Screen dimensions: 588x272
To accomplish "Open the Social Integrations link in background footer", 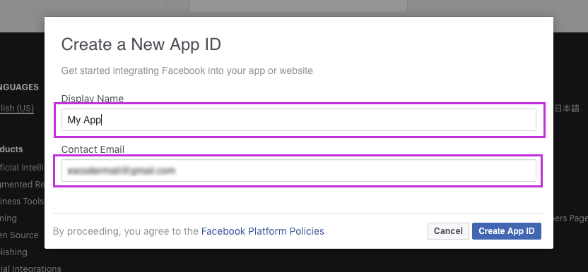I will click(x=30, y=268).
